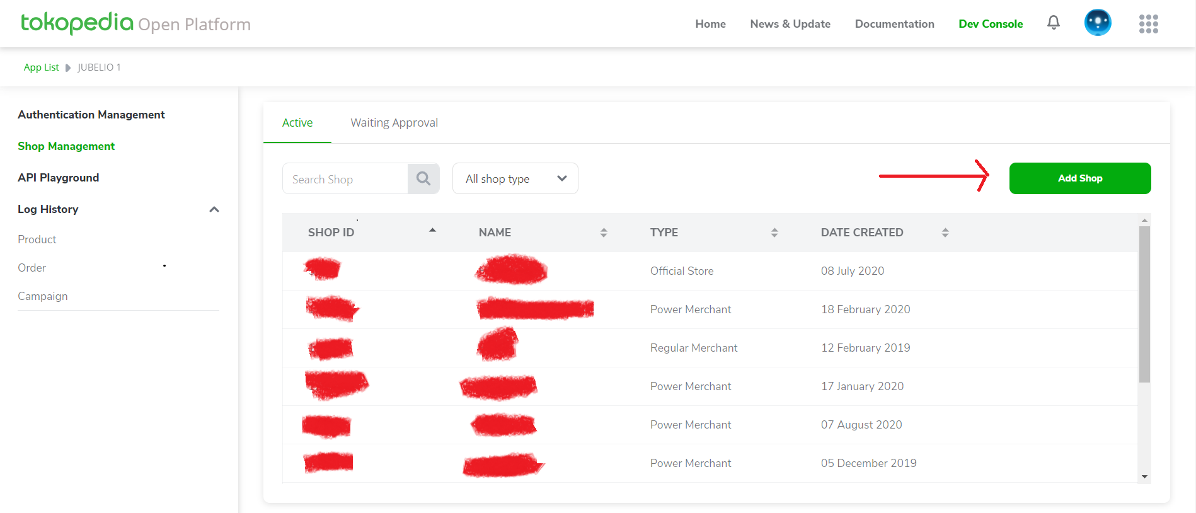Image resolution: width=1196 pixels, height=513 pixels.
Task: Focus the Search Shop input field
Action: [x=345, y=179]
